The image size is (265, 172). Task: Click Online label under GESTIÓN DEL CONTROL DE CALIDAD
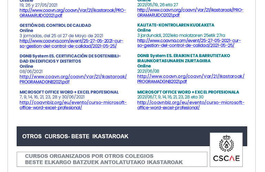coord(26,31)
